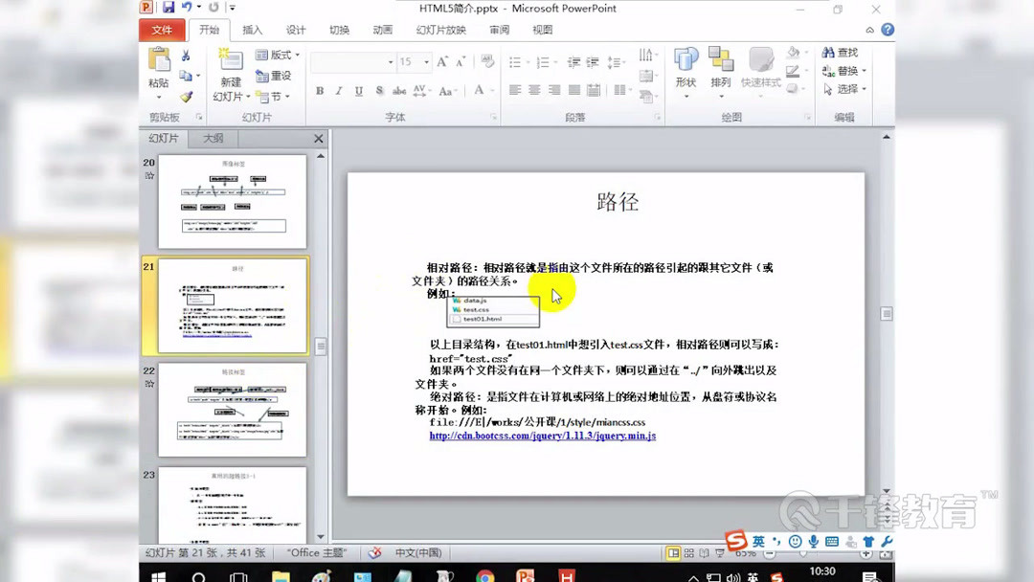1034x582 pixels.
Task: Open the Format Painter tool
Action: point(187,98)
